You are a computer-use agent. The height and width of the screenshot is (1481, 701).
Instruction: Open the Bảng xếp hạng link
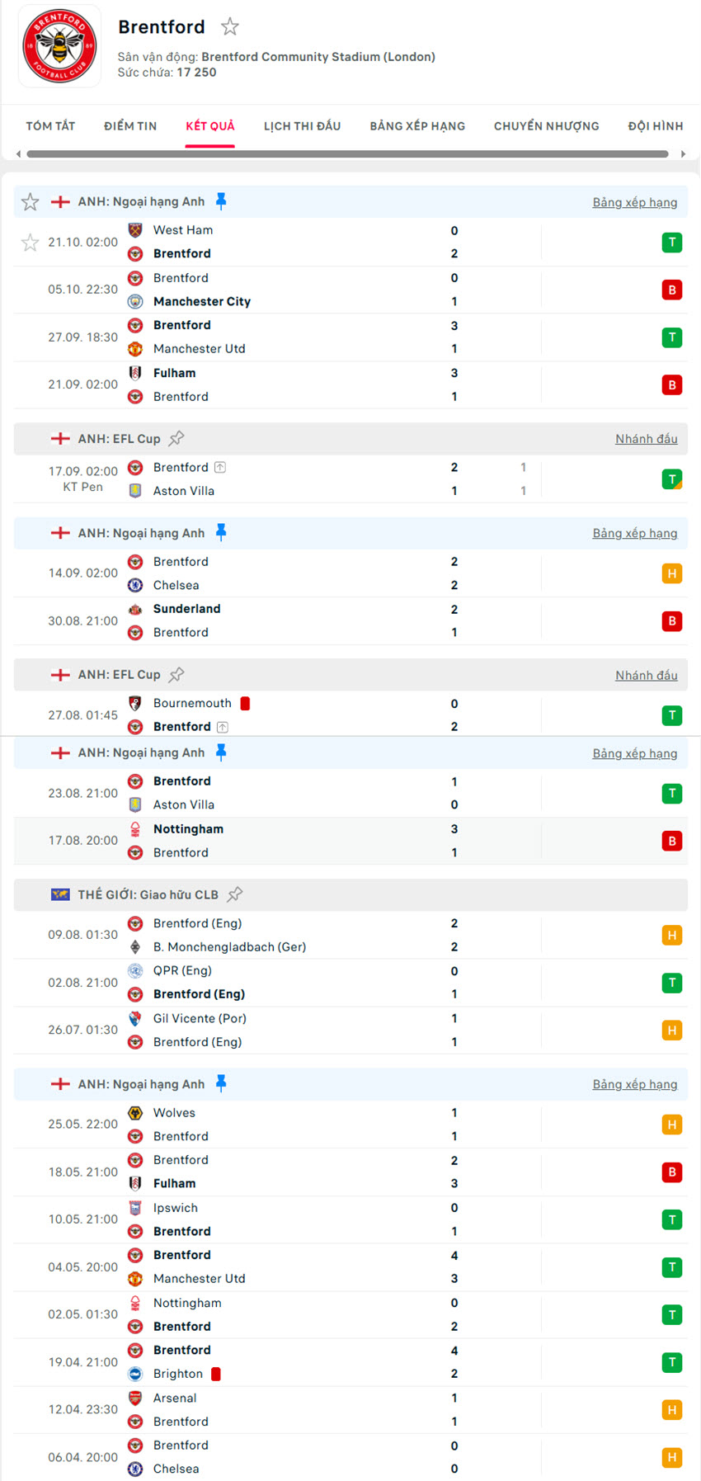click(x=635, y=201)
